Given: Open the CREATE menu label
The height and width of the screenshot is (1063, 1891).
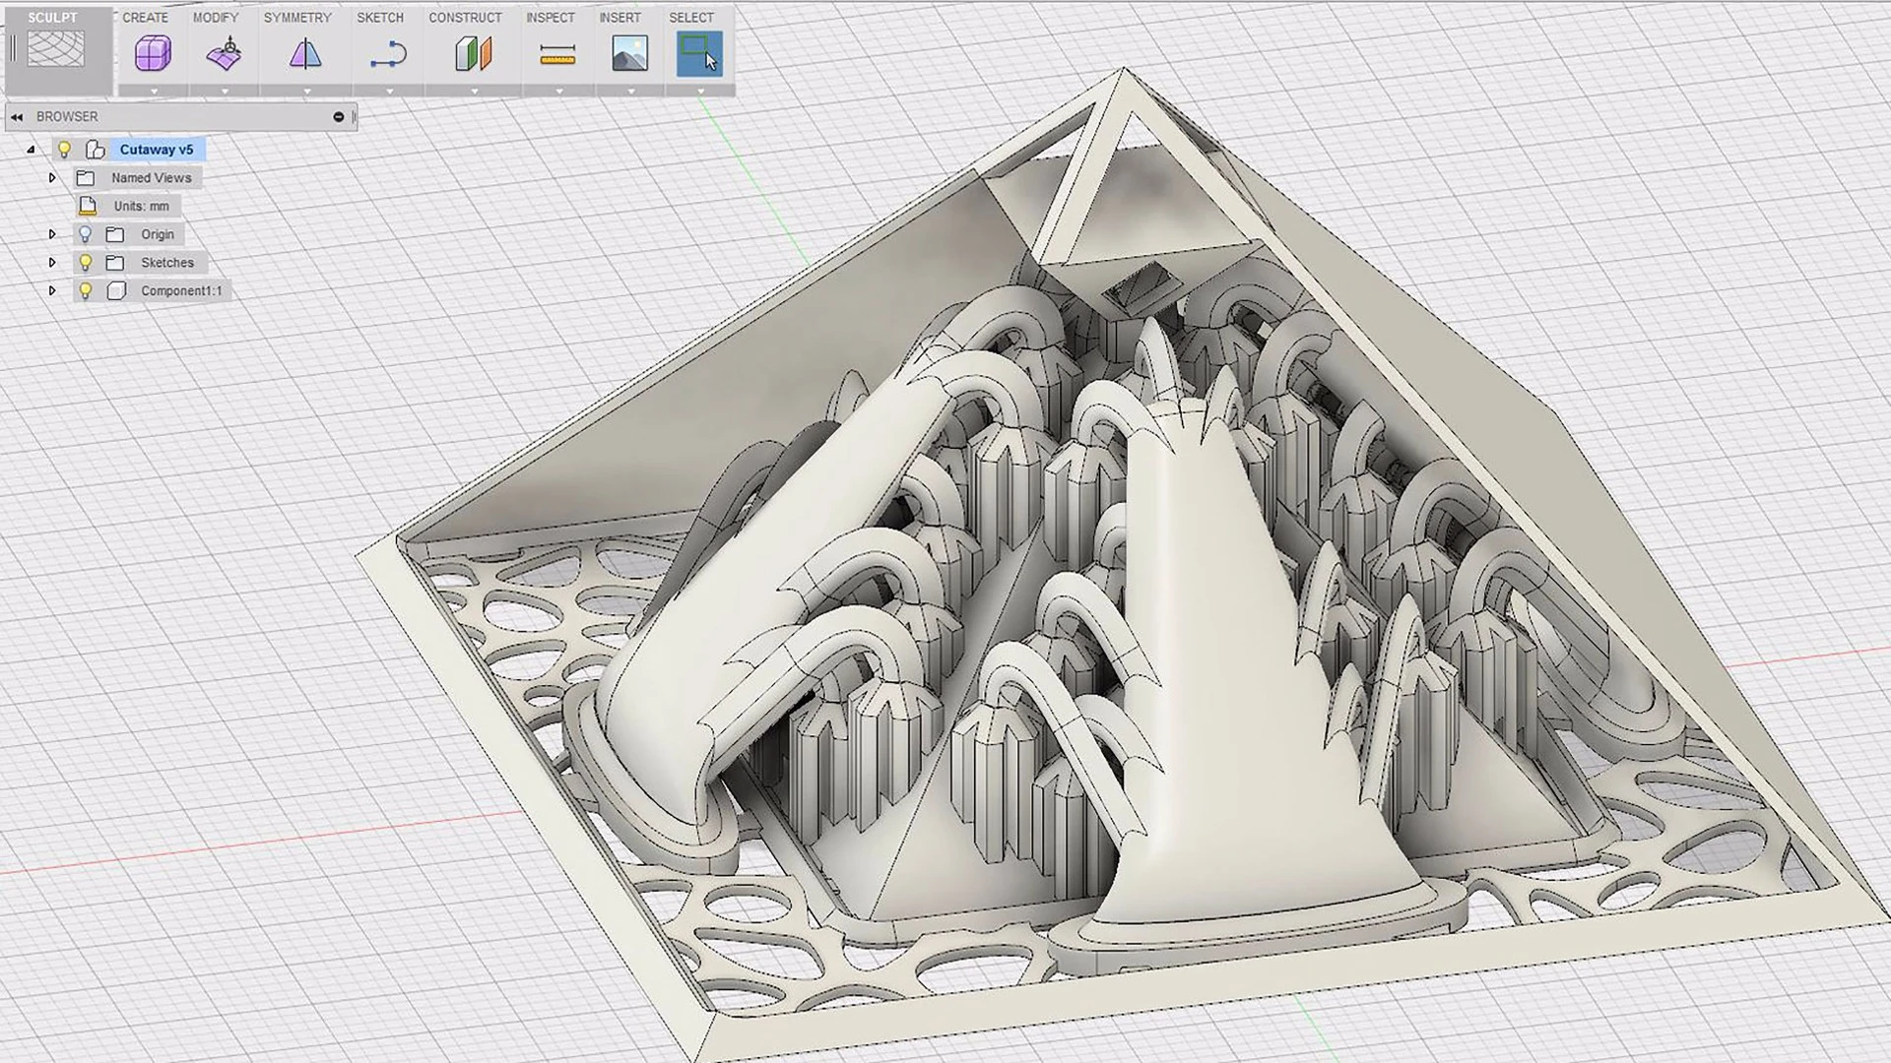Looking at the screenshot, I should 146,18.
